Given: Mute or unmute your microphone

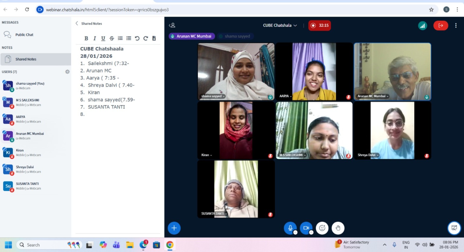Looking at the screenshot, I should tap(290, 228).
